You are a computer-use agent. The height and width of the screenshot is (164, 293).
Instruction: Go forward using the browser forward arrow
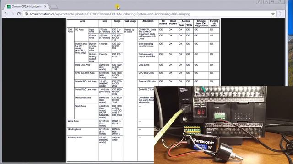12,14
